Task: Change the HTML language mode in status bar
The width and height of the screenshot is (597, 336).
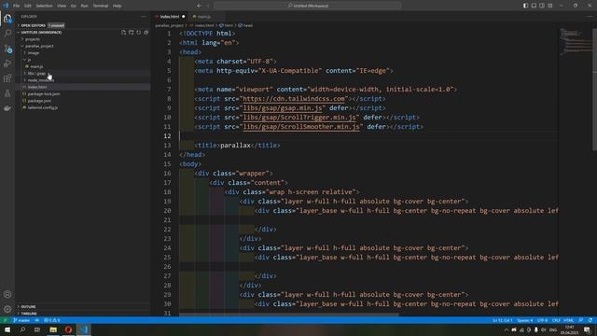Action: click(x=568, y=320)
